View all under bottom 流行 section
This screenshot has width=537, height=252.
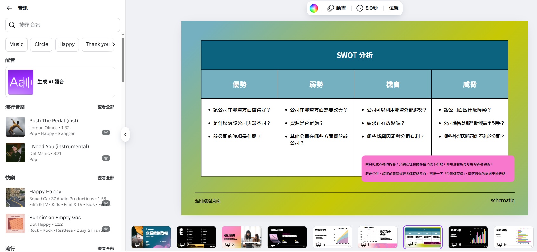click(x=106, y=249)
